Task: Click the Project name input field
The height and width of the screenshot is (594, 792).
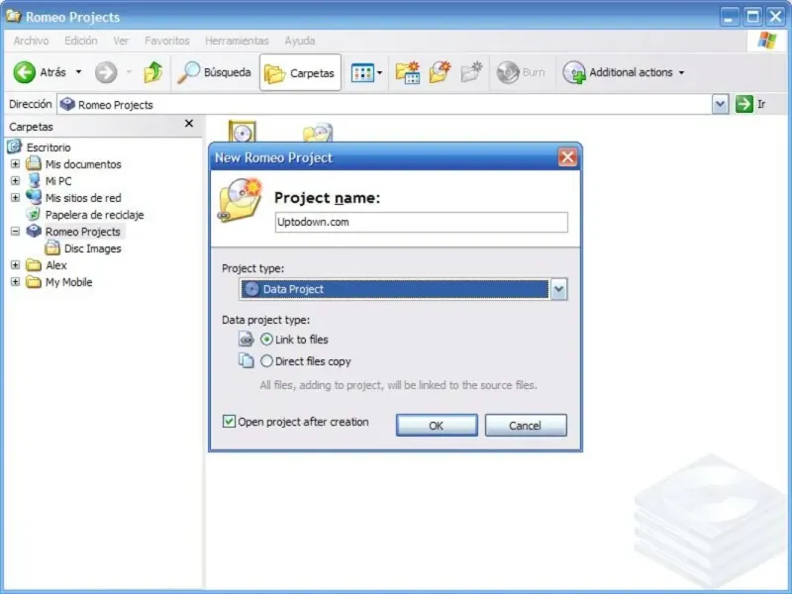Action: [x=422, y=222]
